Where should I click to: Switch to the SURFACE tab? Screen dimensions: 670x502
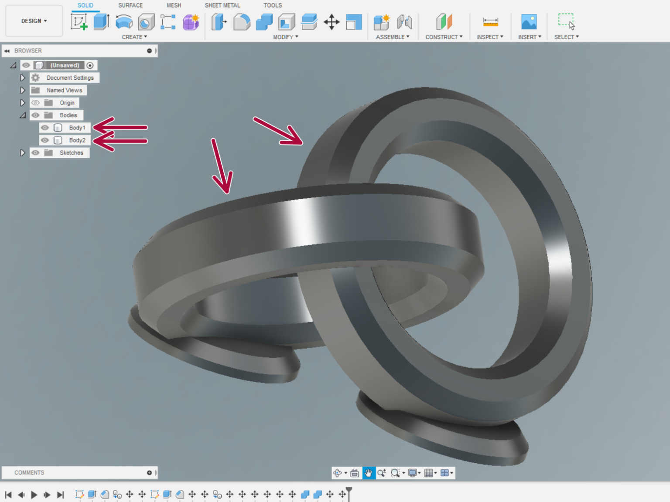pos(130,5)
